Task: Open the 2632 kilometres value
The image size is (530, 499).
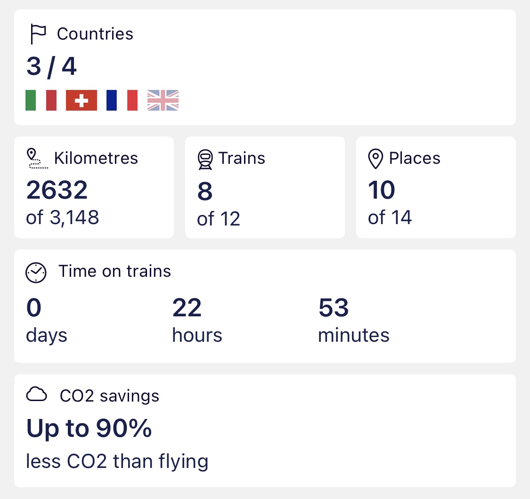Action: coord(57,190)
